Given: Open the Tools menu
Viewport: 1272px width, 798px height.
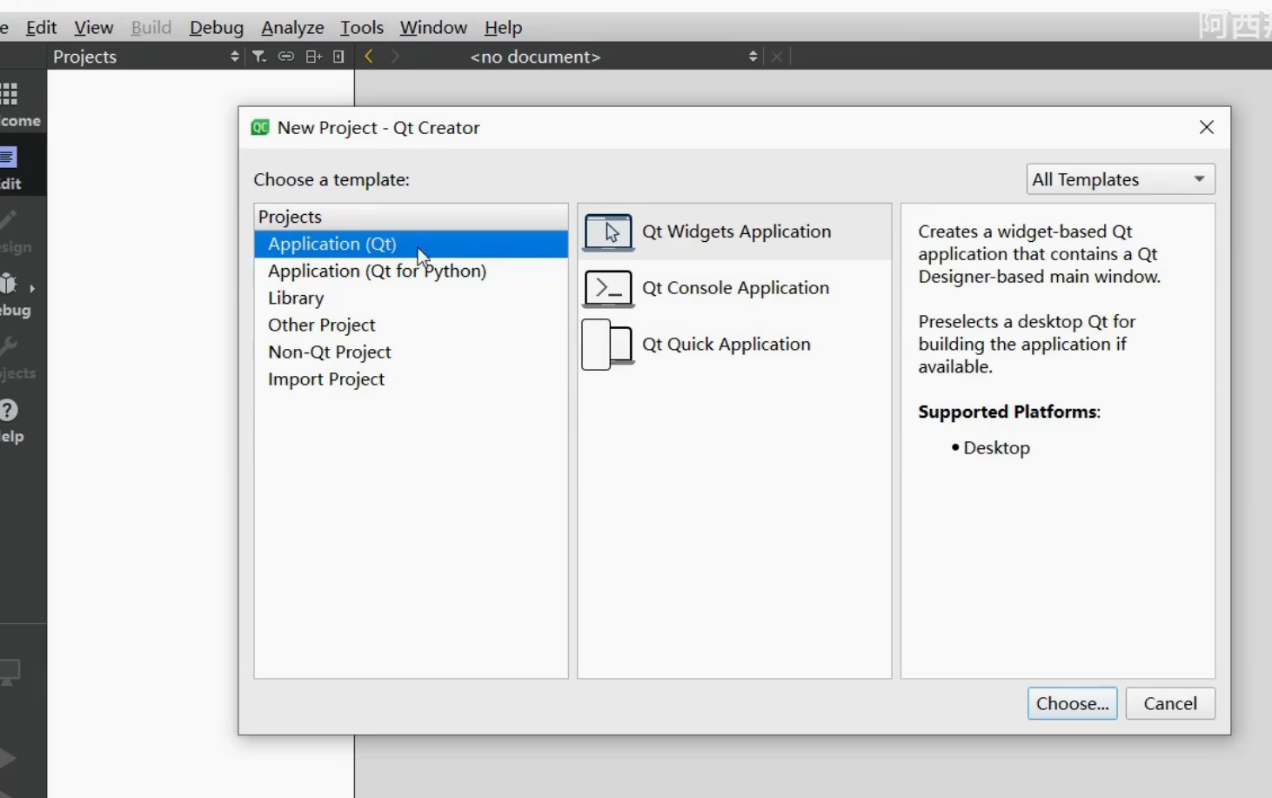Looking at the screenshot, I should tap(361, 28).
